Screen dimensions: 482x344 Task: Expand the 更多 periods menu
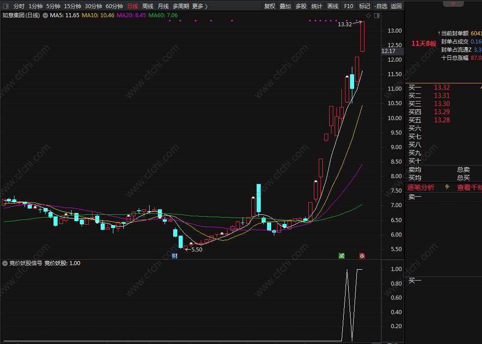coord(200,6)
